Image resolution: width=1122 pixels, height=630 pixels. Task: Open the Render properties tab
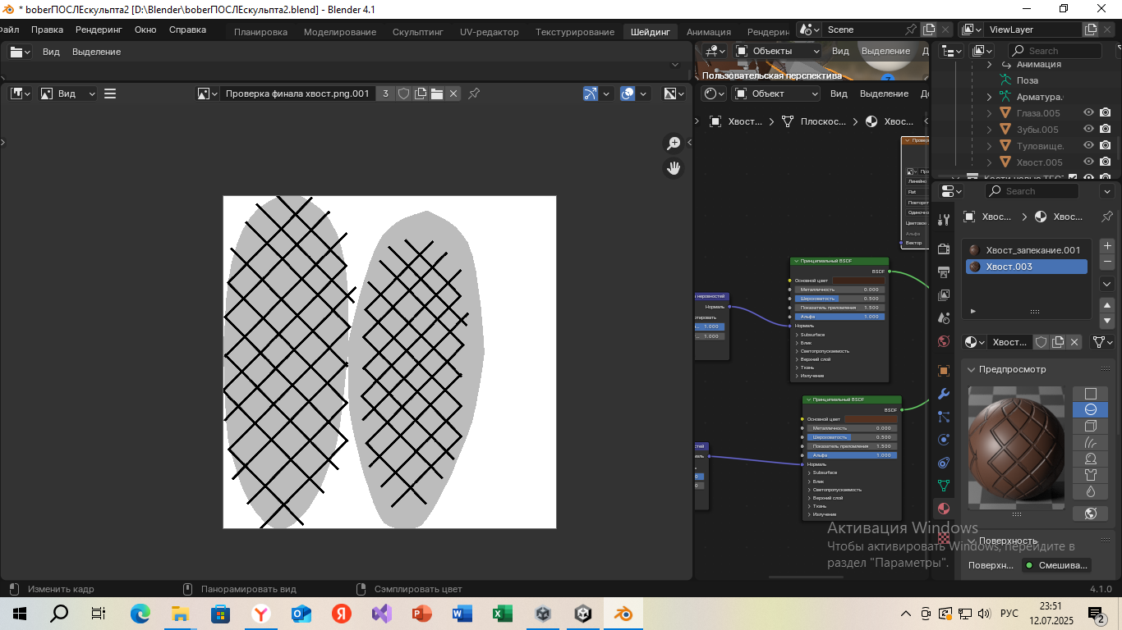pos(944,249)
